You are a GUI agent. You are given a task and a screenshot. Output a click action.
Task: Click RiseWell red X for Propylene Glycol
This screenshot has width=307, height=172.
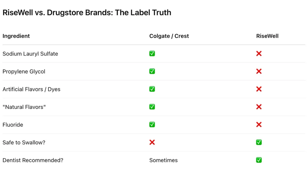(x=259, y=71)
